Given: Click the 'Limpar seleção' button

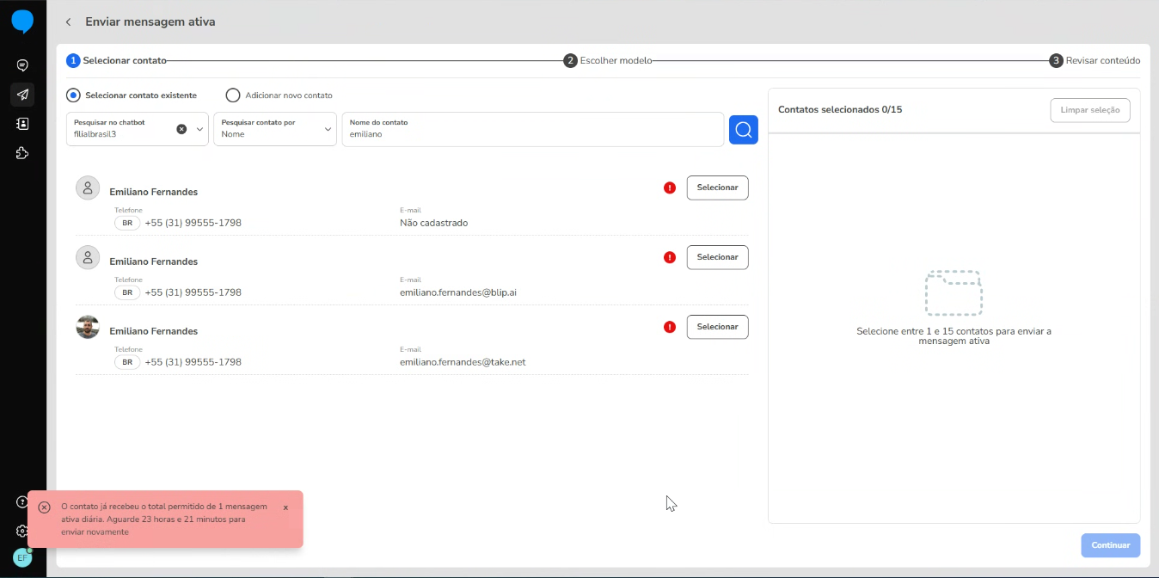Looking at the screenshot, I should 1089,110.
